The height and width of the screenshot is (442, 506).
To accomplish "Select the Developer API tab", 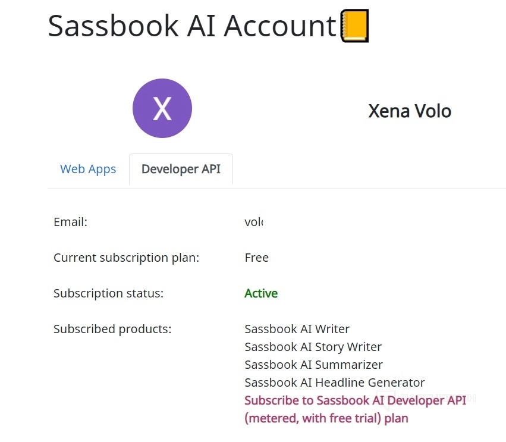I will 181,169.
